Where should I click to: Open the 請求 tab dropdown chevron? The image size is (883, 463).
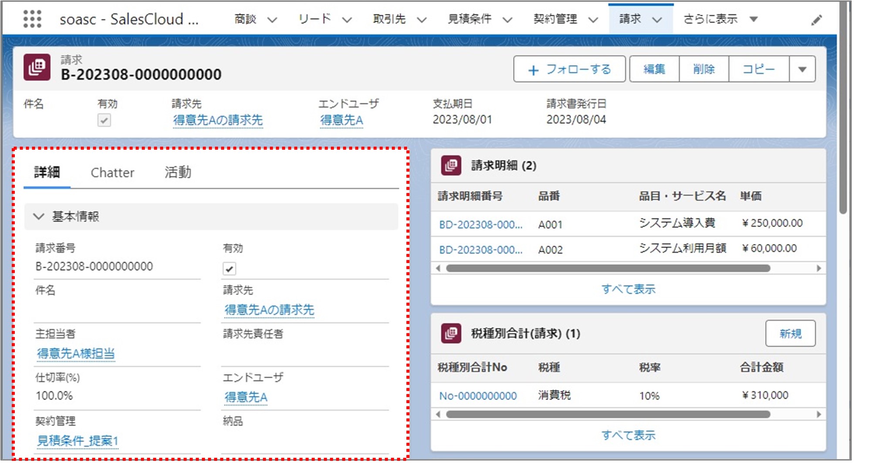[657, 20]
